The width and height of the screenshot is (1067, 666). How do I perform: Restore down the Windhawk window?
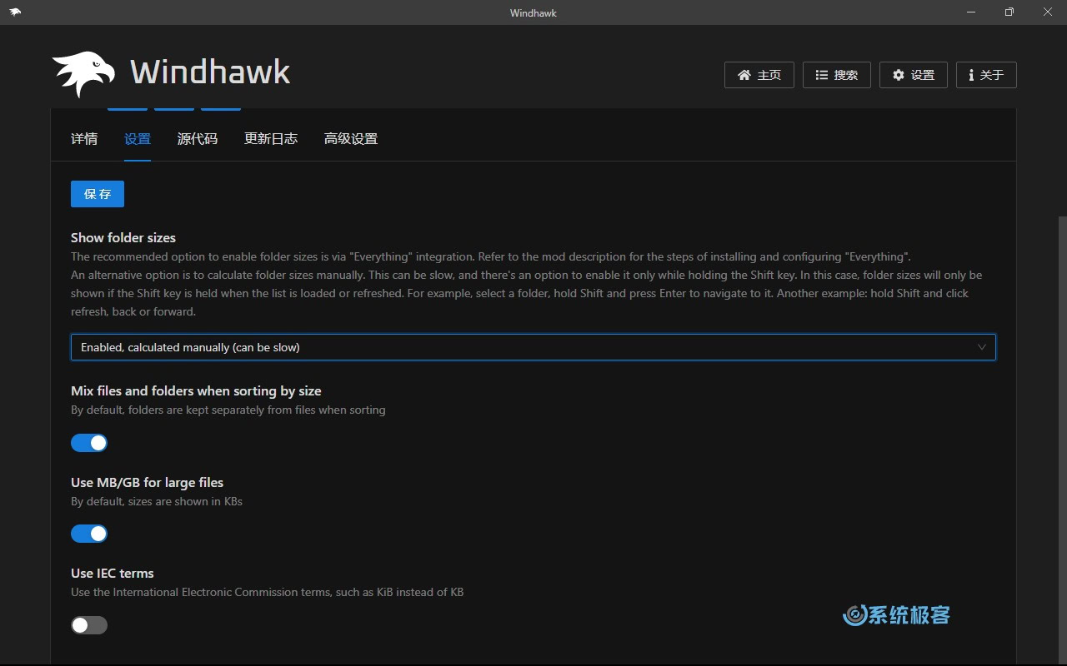[x=1009, y=12]
